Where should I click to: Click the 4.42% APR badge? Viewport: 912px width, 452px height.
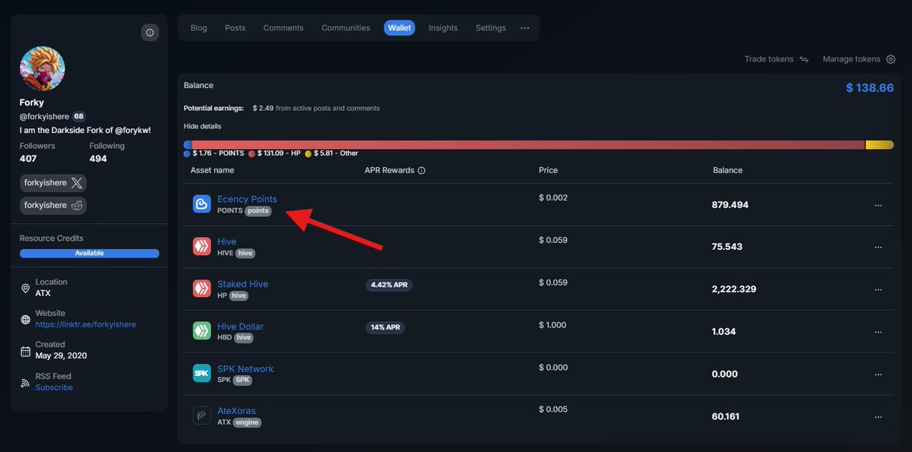[389, 285]
